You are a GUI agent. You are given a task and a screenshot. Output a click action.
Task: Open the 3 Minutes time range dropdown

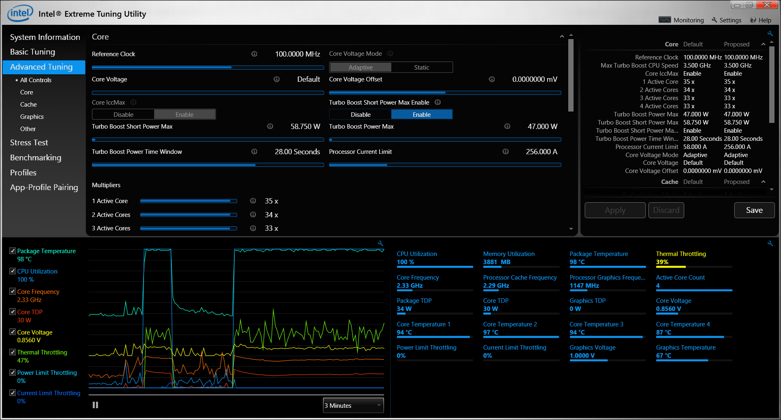point(353,405)
